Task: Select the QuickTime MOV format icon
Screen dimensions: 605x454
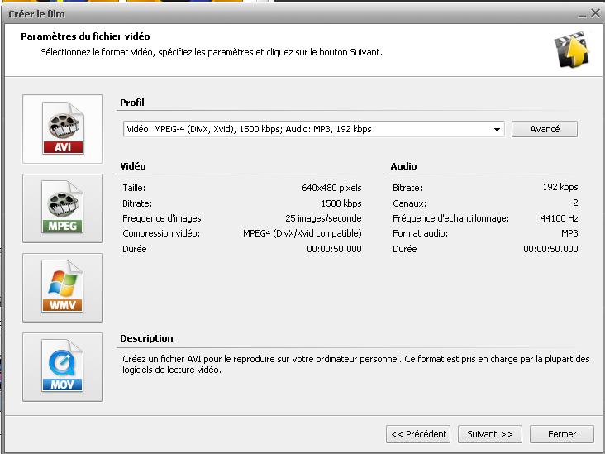Action: tap(63, 366)
